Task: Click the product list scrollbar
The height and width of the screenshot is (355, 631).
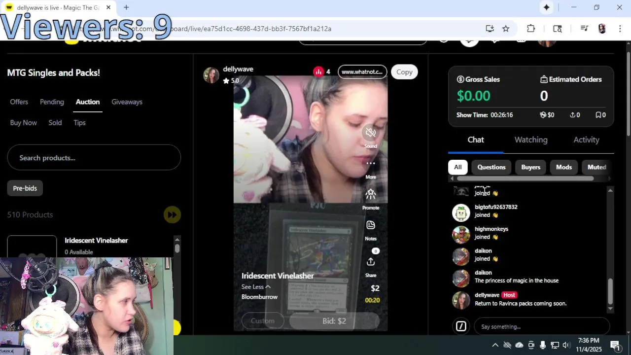Action: click(x=177, y=248)
